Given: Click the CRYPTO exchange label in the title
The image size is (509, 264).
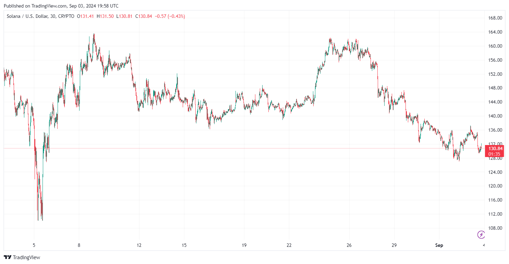Looking at the screenshot, I should click(66, 16).
